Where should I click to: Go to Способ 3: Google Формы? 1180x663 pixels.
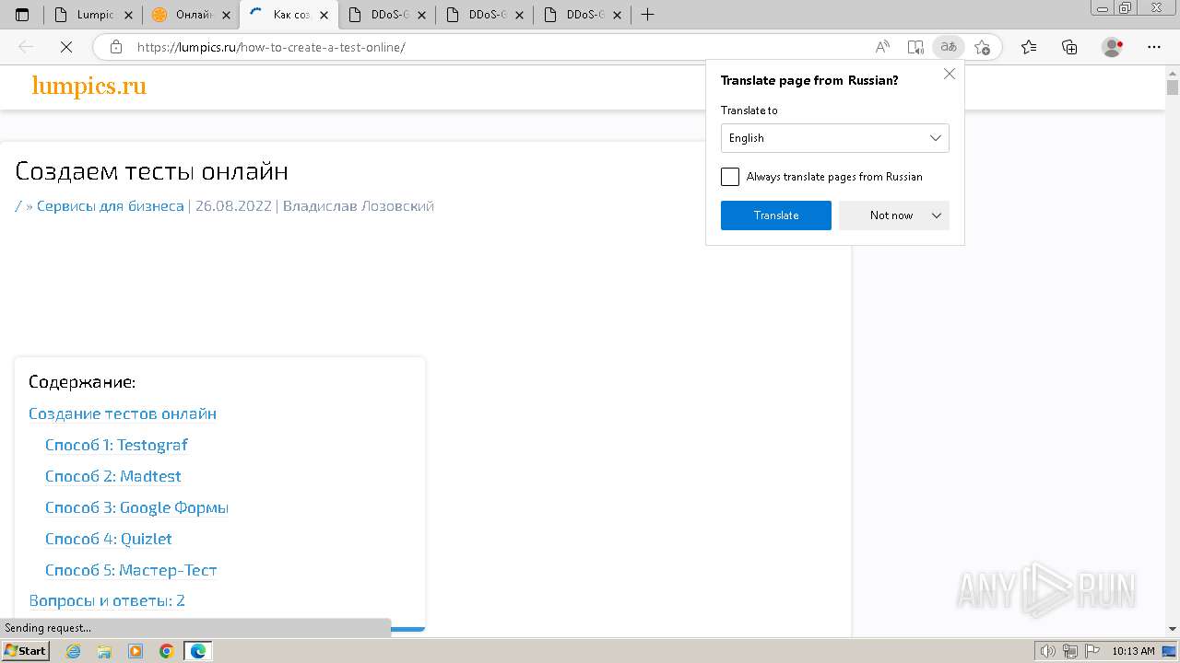point(136,507)
